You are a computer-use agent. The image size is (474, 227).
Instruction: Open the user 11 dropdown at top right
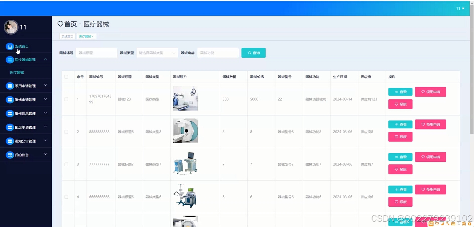[x=460, y=8]
